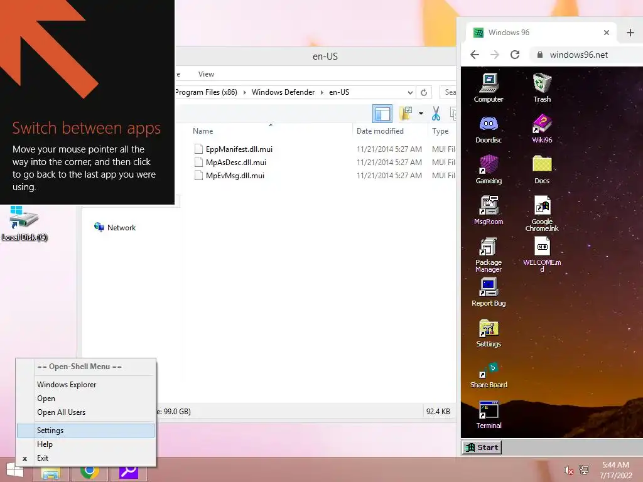Select Settings in the Open-Shell menu
The width and height of the screenshot is (643, 482).
(x=85, y=431)
